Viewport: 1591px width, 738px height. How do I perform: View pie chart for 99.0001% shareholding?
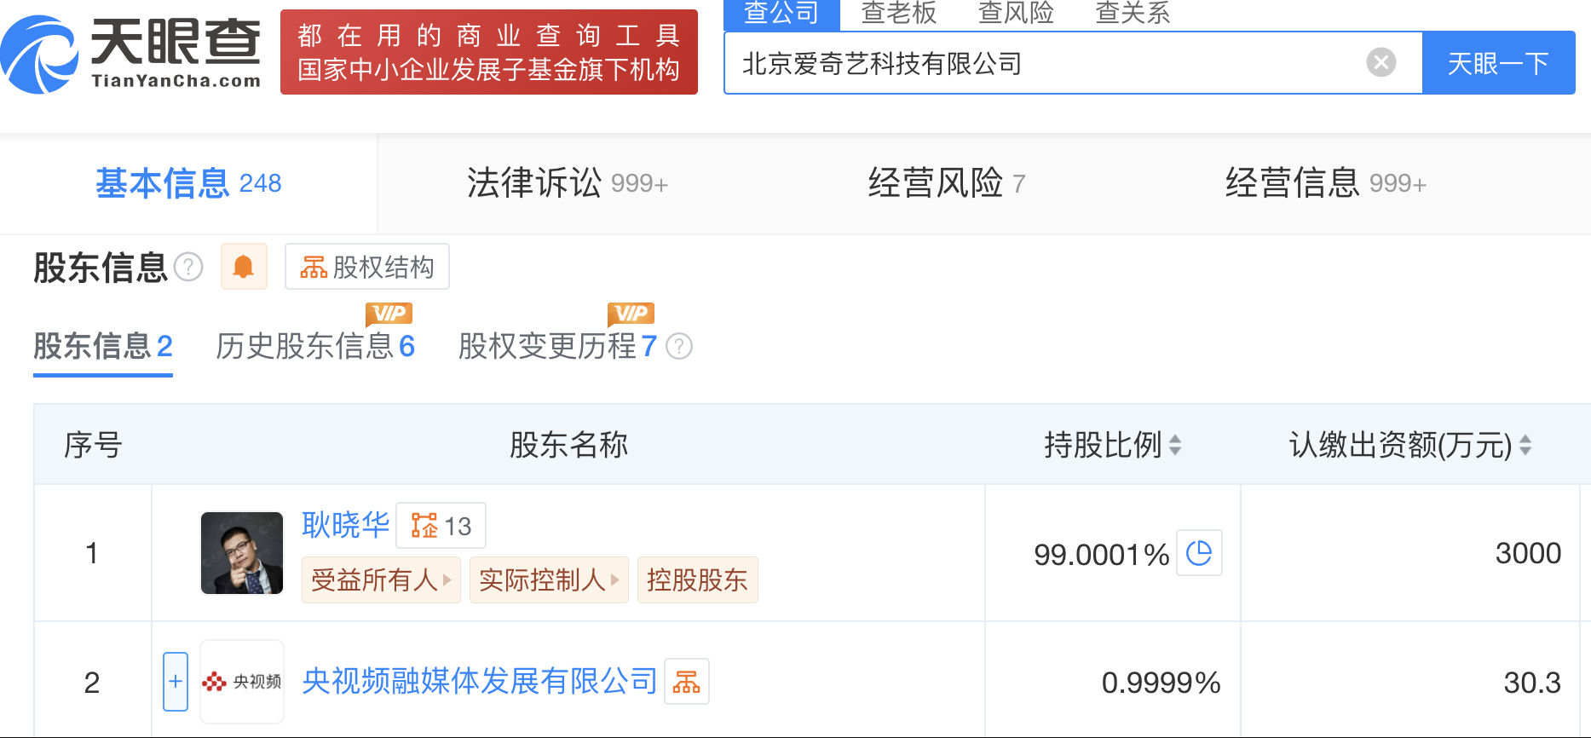1199,553
